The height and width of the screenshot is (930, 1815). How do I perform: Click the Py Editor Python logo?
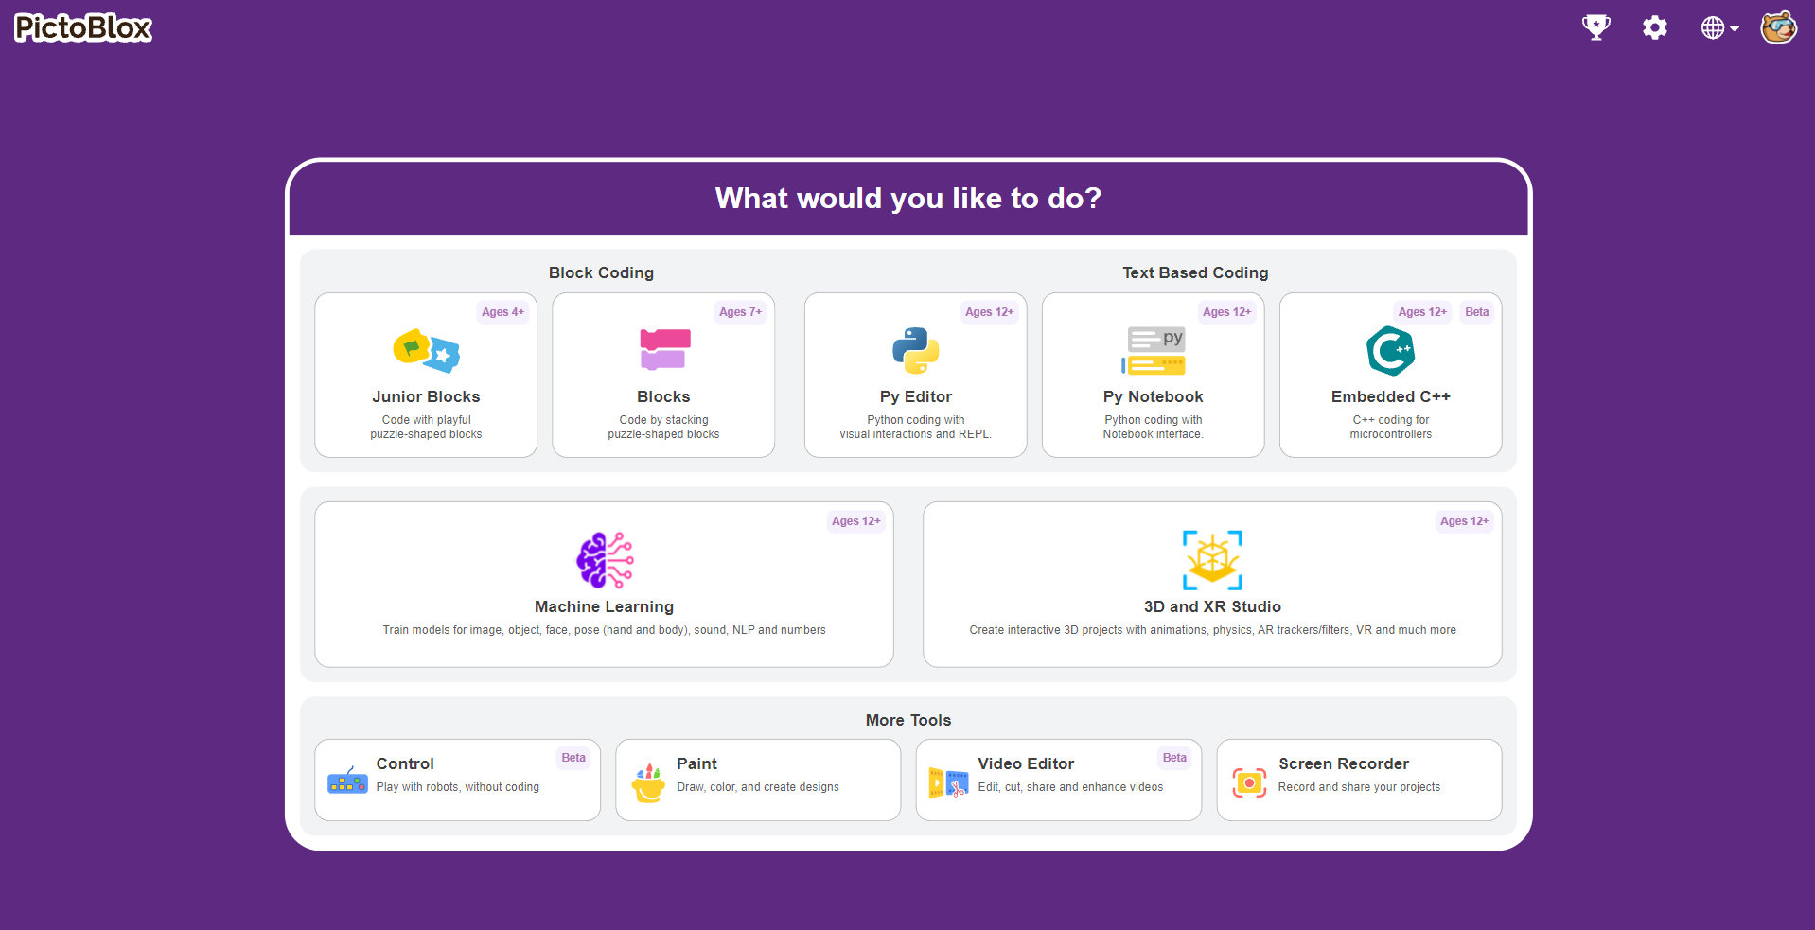(916, 351)
